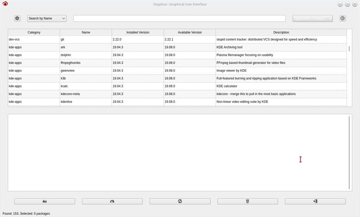Click the 'Non-linear video editing suite' description
This screenshot has width=360, height=217.
[x=242, y=102]
